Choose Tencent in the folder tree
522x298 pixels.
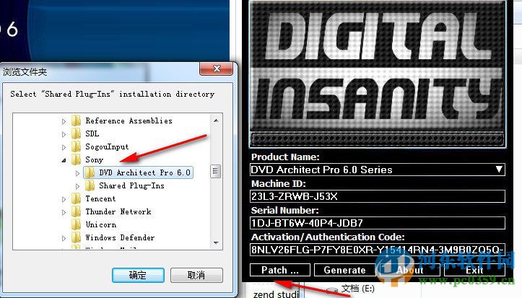click(x=100, y=198)
